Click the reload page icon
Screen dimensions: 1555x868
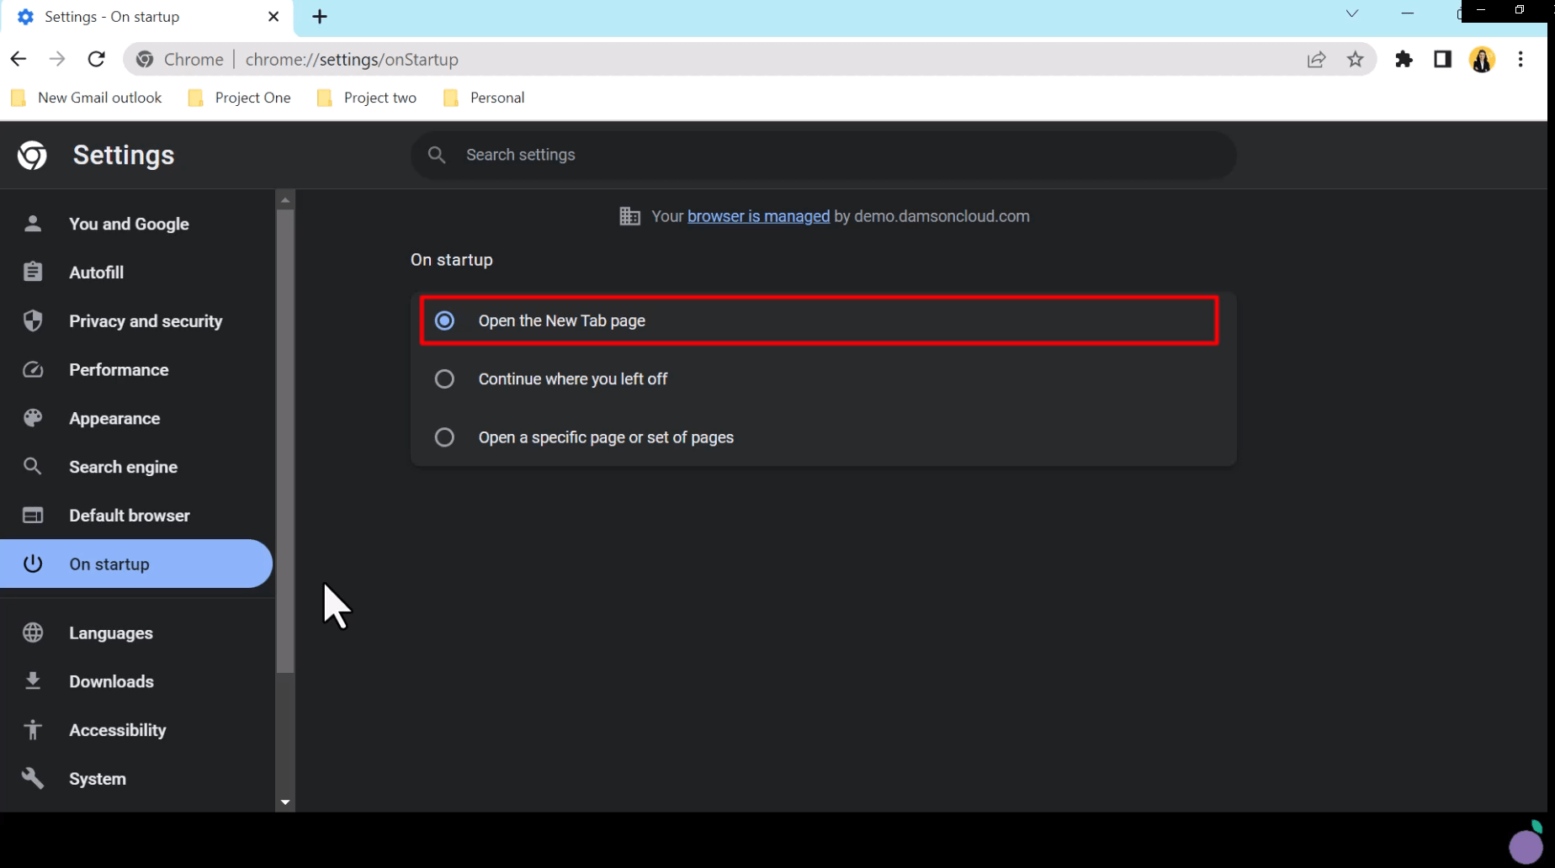96,59
